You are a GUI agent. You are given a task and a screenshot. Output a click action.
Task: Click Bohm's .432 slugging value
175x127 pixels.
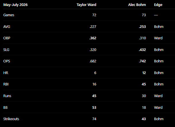(x=142, y=50)
